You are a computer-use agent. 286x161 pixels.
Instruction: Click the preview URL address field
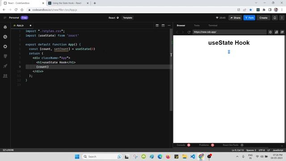(229, 32)
